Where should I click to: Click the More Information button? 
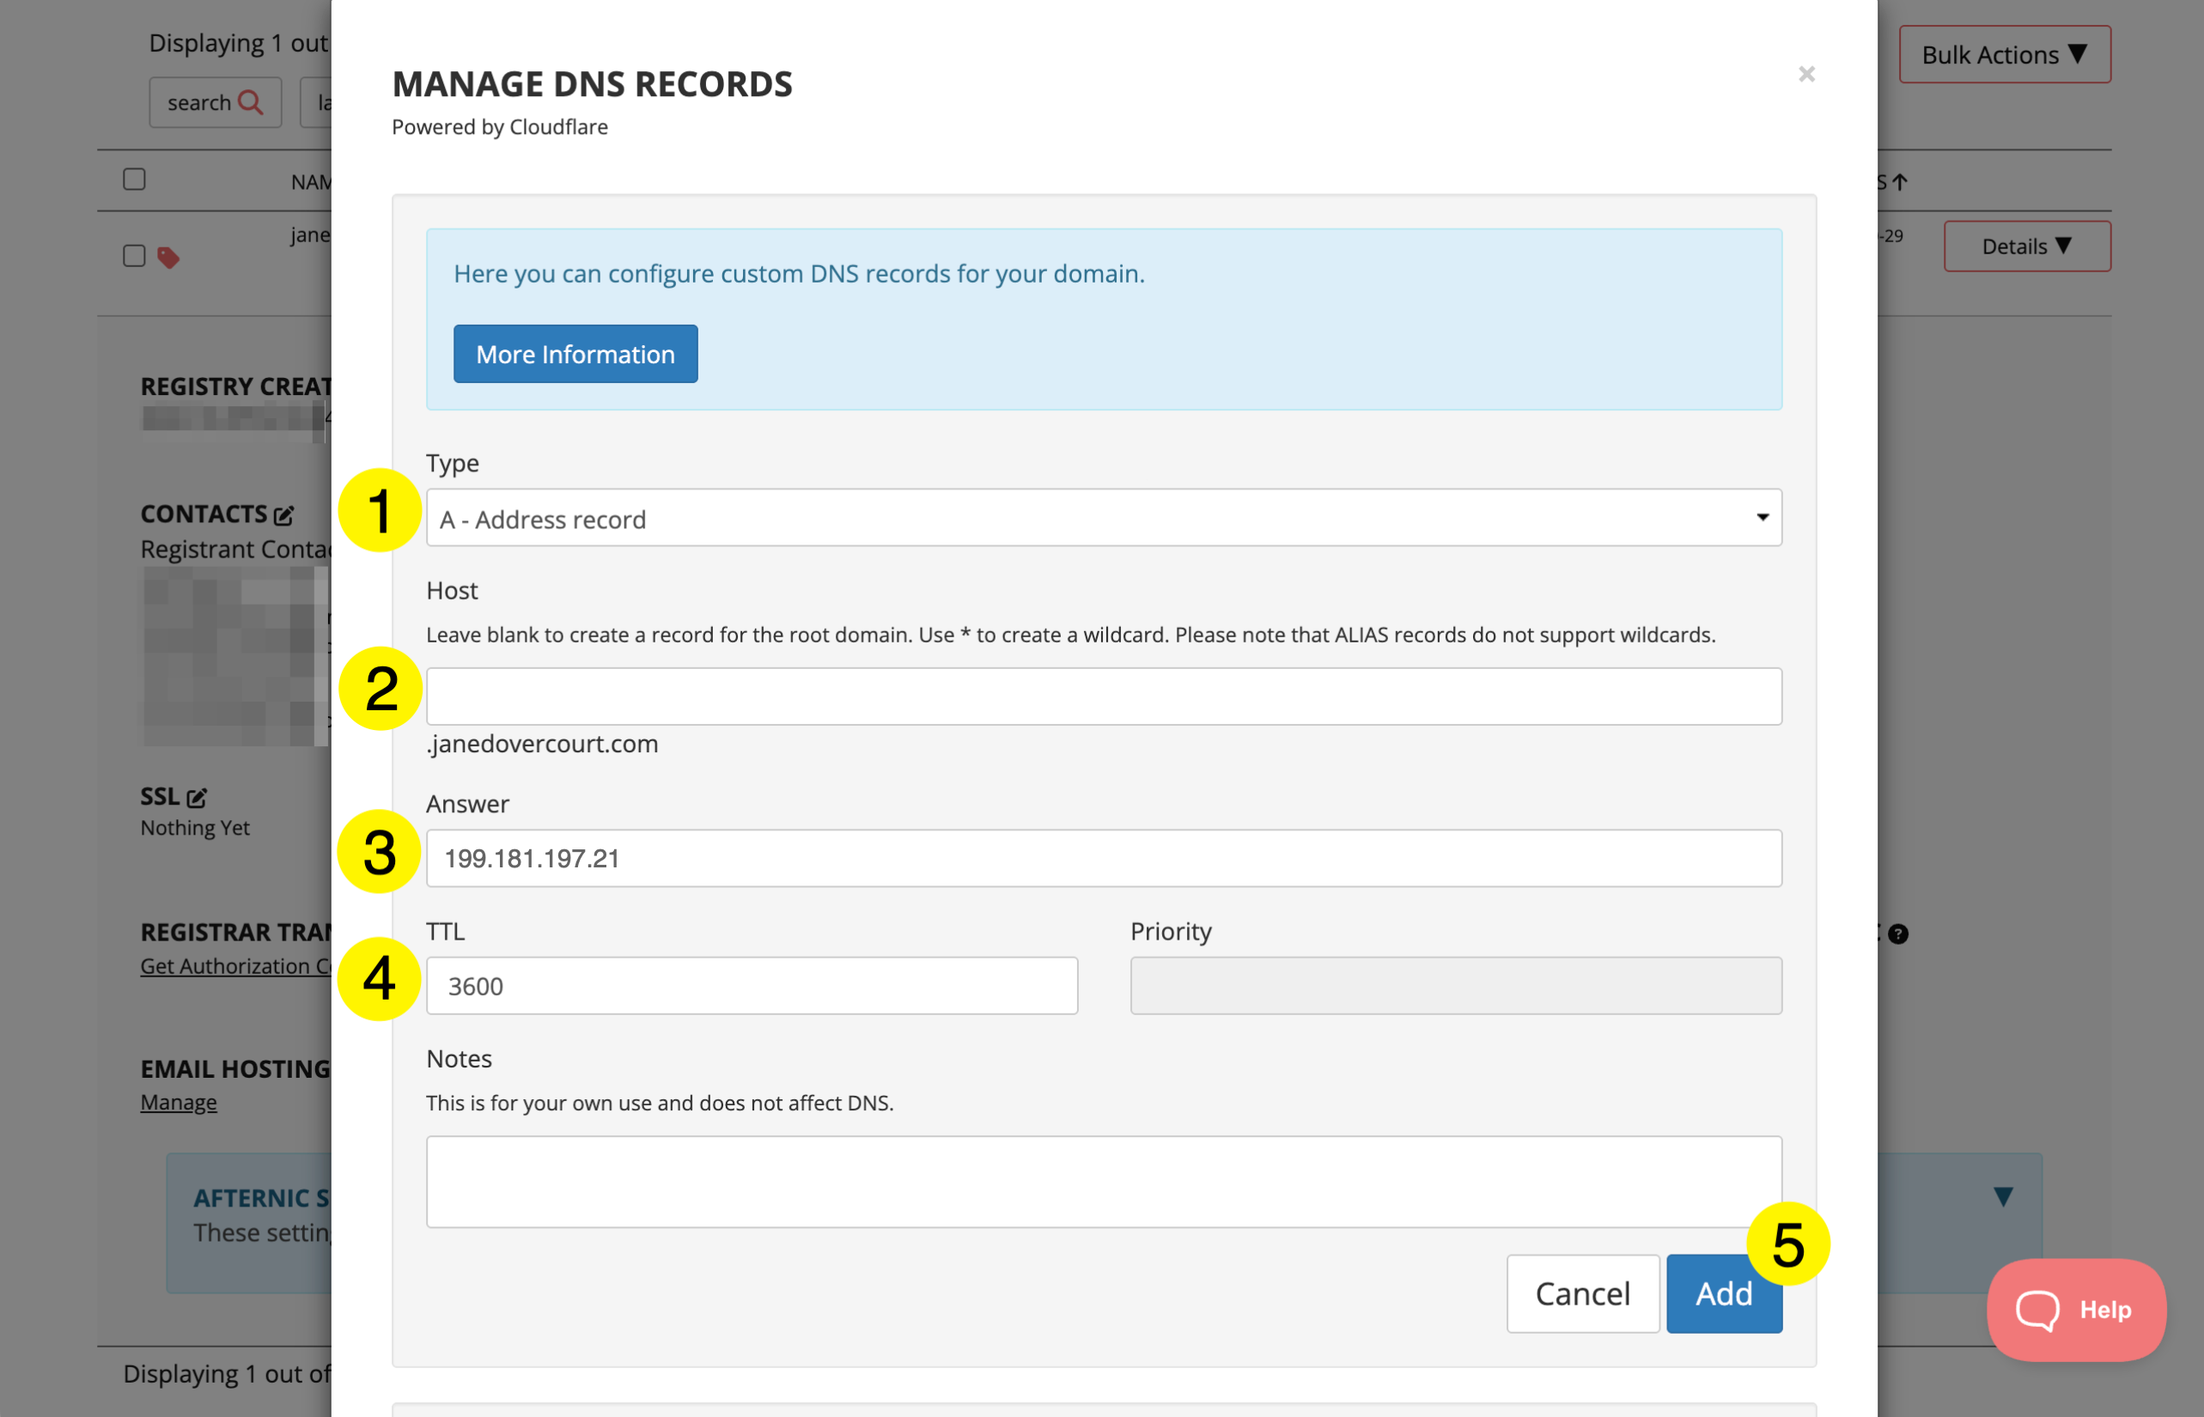pos(575,354)
